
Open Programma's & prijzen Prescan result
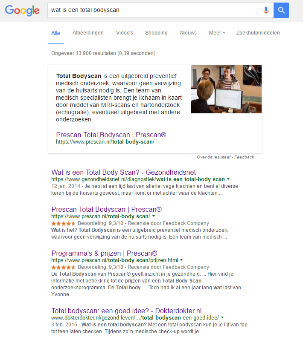point(104,253)
